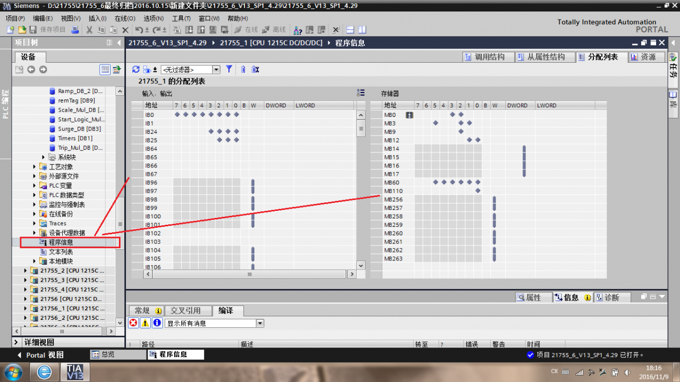Click the 在线 go online button
The width and height of the screenshot is (680, 382).
point(246,30)
